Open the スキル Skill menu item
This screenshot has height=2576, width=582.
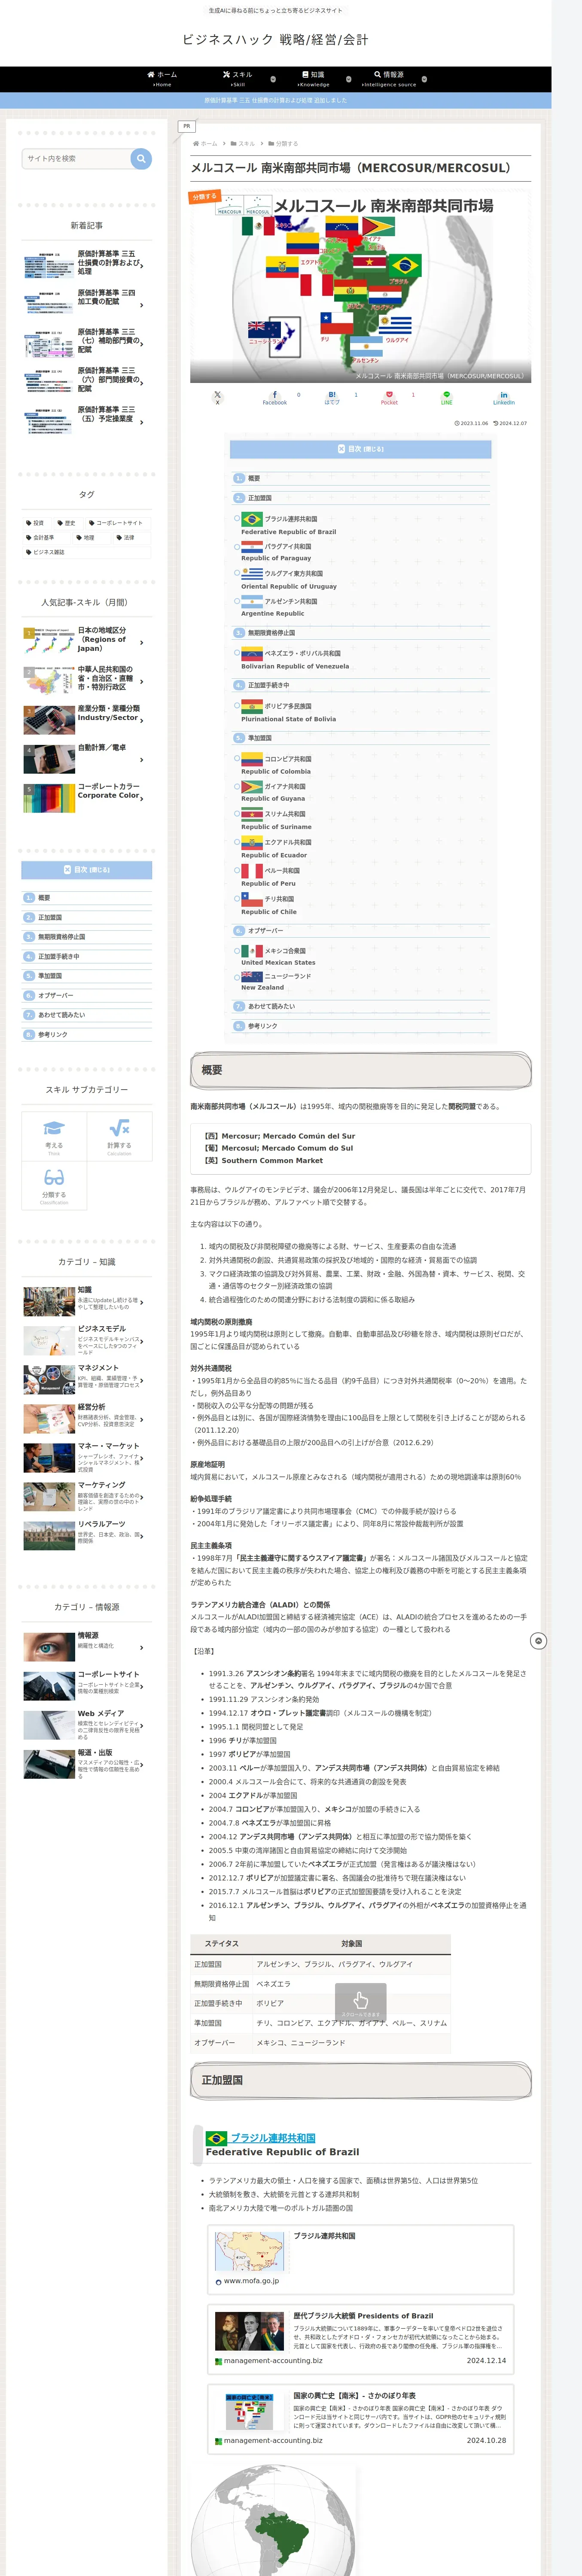pos(238,79)
